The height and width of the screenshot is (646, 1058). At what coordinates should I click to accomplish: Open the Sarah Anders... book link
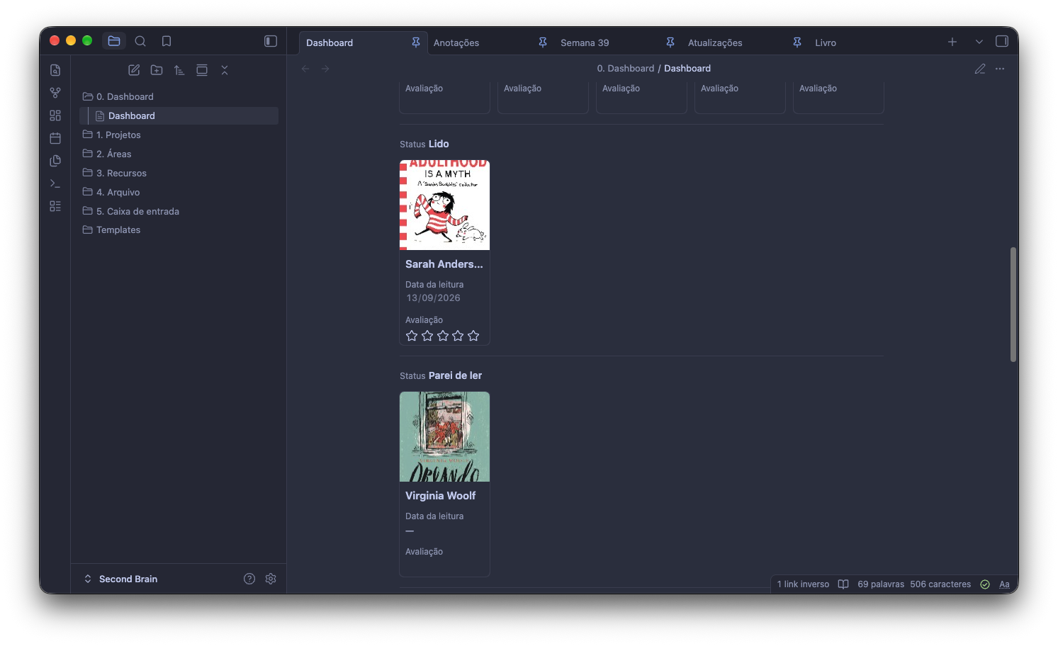(x=444, y=264)
